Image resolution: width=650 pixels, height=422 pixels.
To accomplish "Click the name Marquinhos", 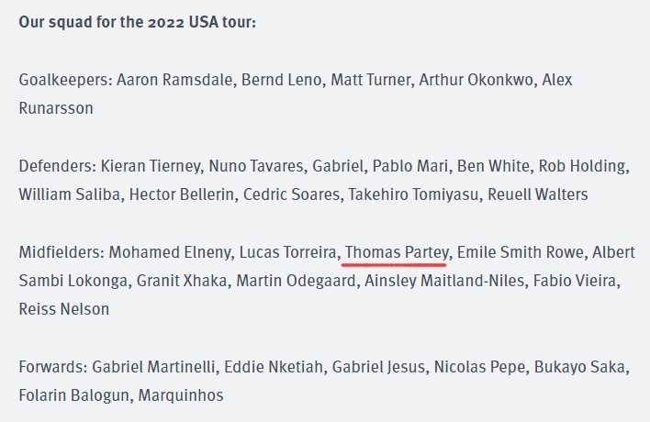I will point(181,395).
